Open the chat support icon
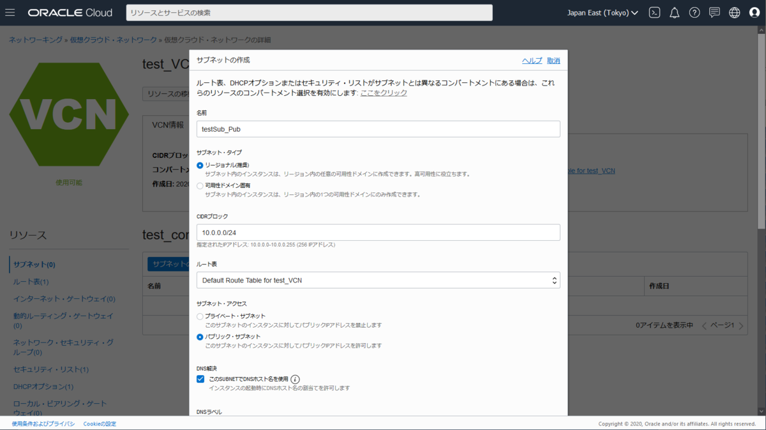766x430 pixels. coord(714,13)
